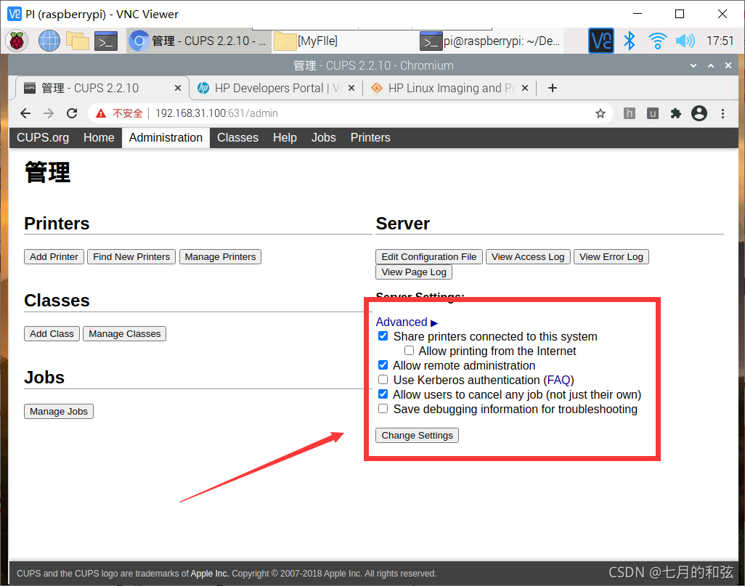Close the CUPS 2.2.10 tab

(178, 88)
